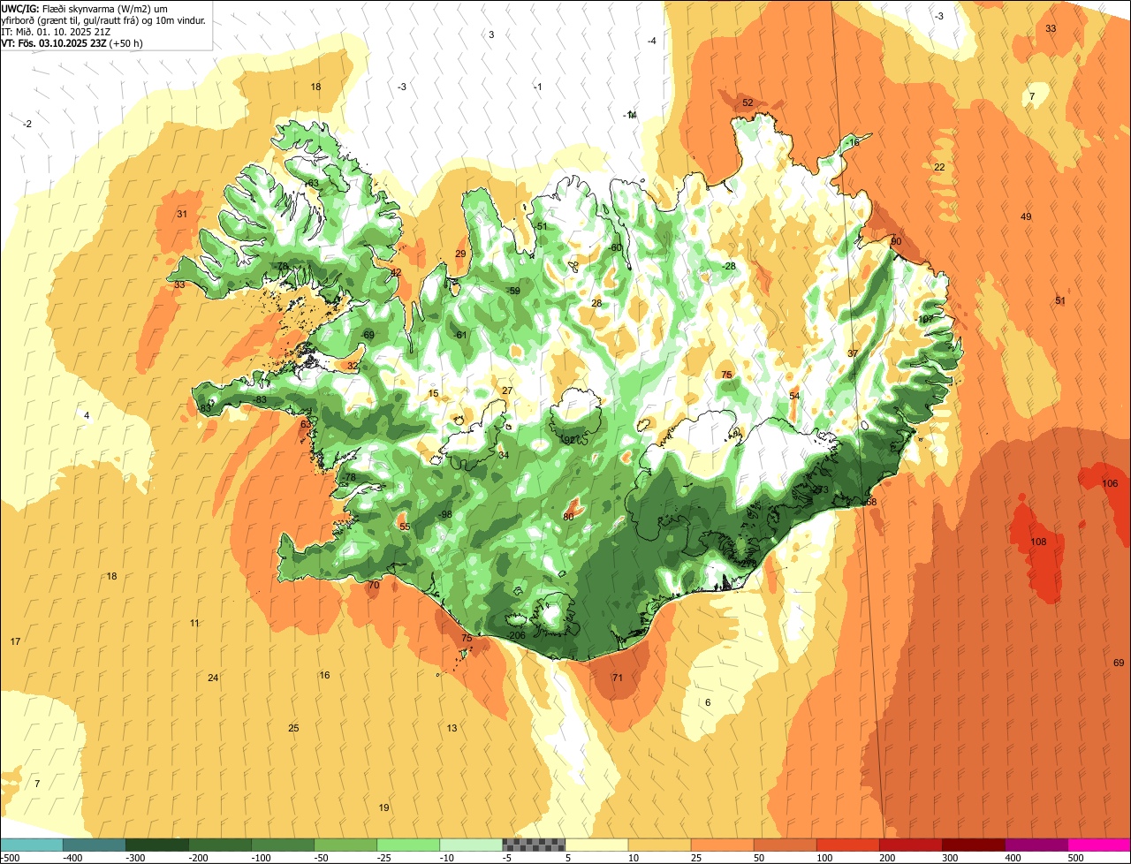The width and height of the screenshot is (1131, 864).
Task: Click the '-2' value in the northwest sea
Action: 27,124
